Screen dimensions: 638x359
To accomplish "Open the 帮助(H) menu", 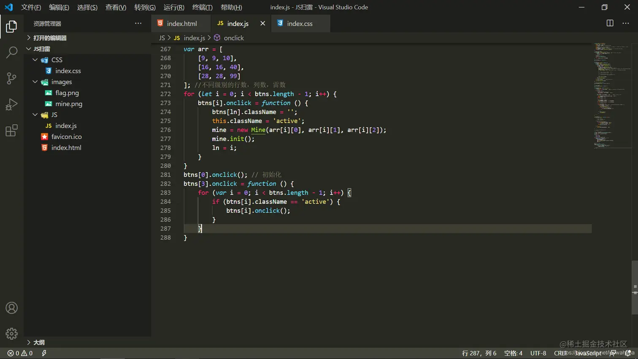I will tap(231, 7).
